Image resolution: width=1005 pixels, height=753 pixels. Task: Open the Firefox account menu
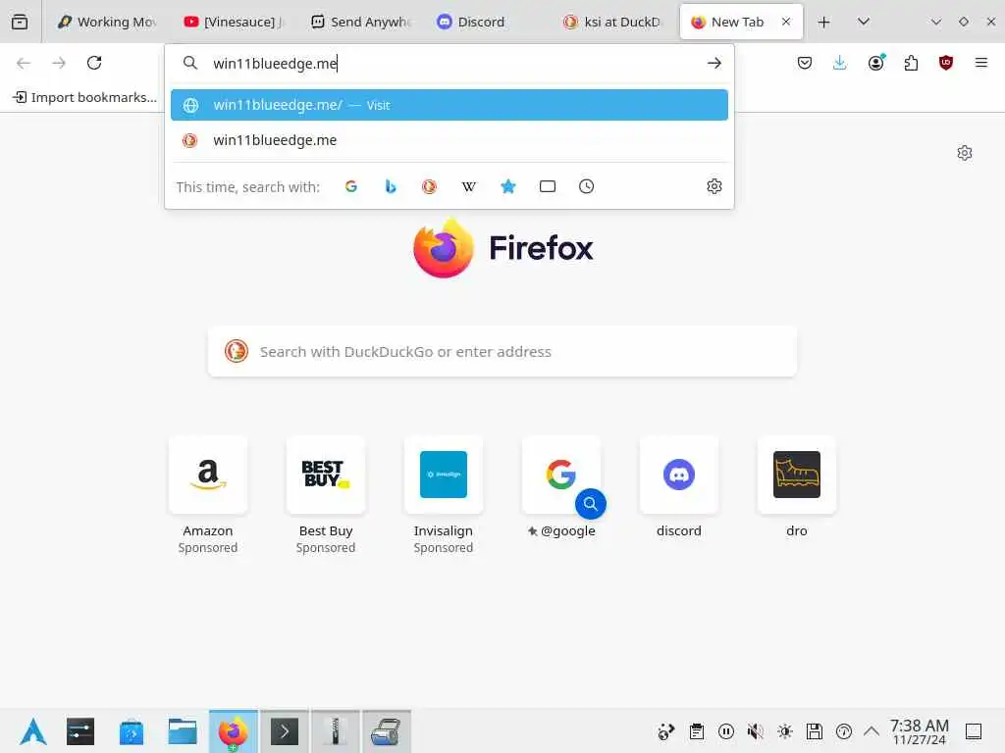[x=876, y=63]
